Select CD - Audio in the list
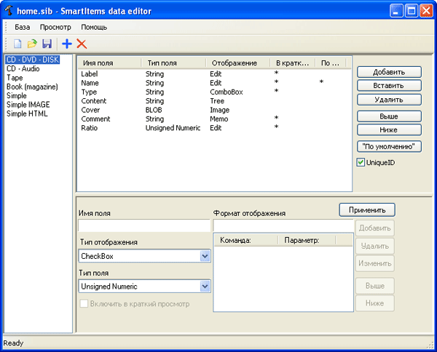The height and width of the screenshot is (352, 437). coord(23,69)
